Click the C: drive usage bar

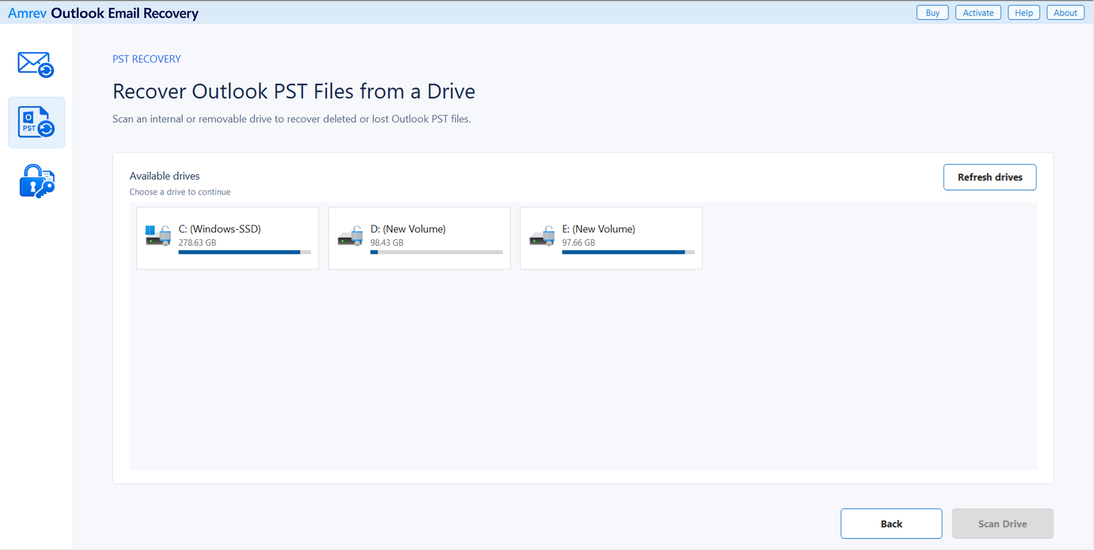tap(245, 252)
